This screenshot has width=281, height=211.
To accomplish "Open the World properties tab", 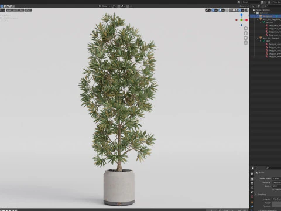I will click(x=252, y=197).
